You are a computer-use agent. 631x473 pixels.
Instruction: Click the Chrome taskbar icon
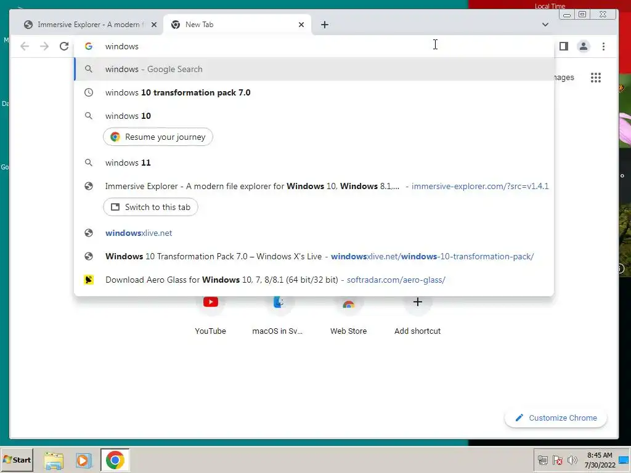coord(115,460)
